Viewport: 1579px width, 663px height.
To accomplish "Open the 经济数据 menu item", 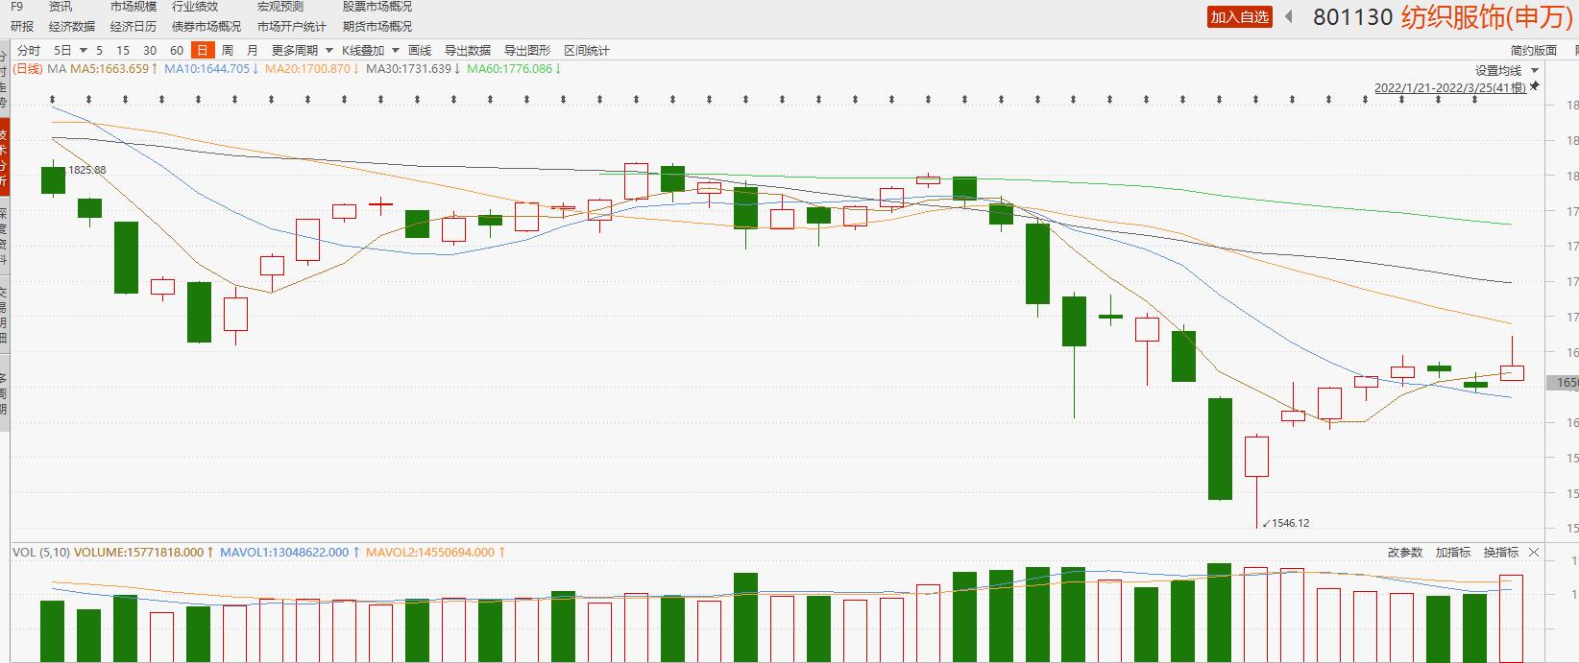I will pyautogui.click(x=72, y=26).
